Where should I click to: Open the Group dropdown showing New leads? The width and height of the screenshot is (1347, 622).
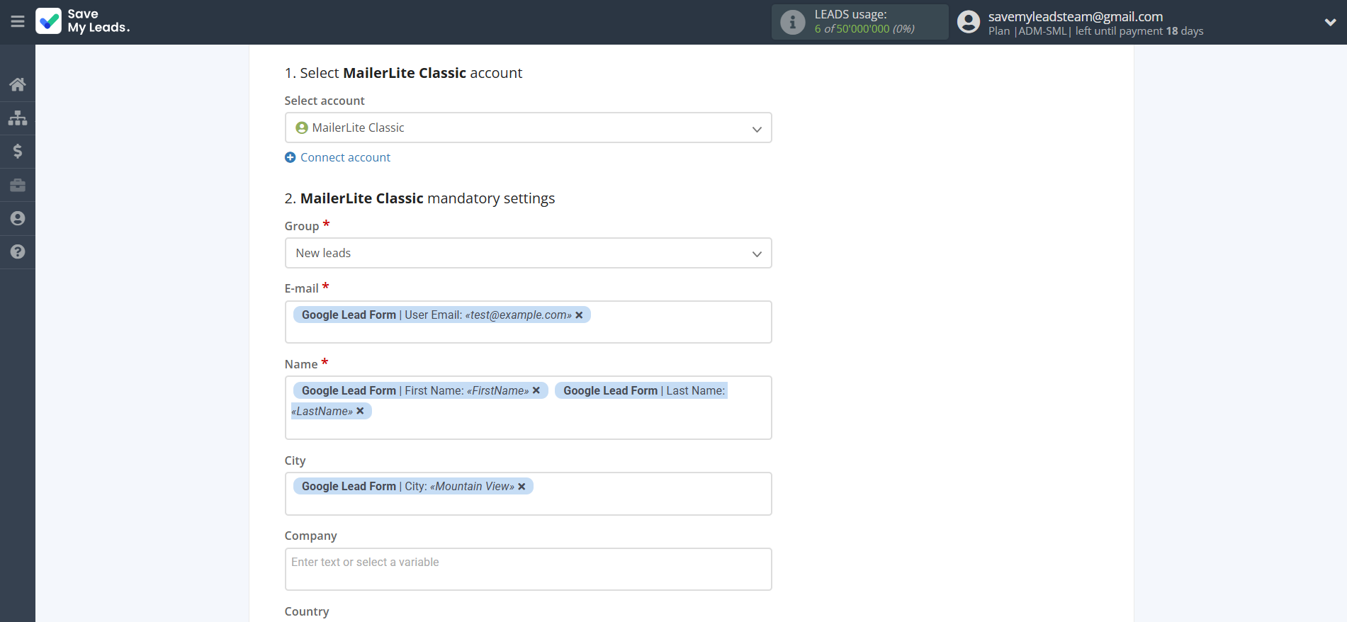tap(528, 253)
